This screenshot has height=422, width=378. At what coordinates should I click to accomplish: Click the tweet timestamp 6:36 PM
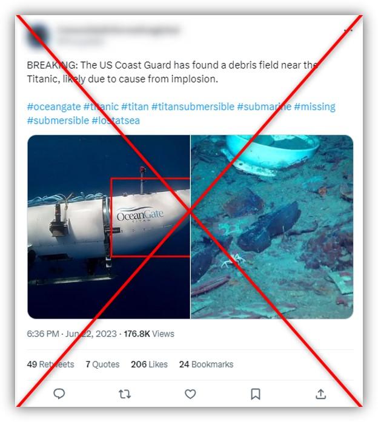point(43,334)
